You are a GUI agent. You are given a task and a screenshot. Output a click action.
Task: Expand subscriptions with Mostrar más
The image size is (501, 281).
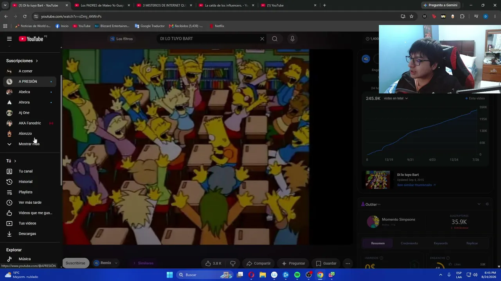[31, 144]
